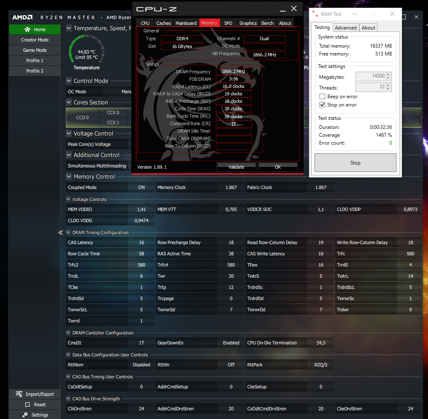
Task: Click the AMD logo in the title bar
Action: (22, 17)
